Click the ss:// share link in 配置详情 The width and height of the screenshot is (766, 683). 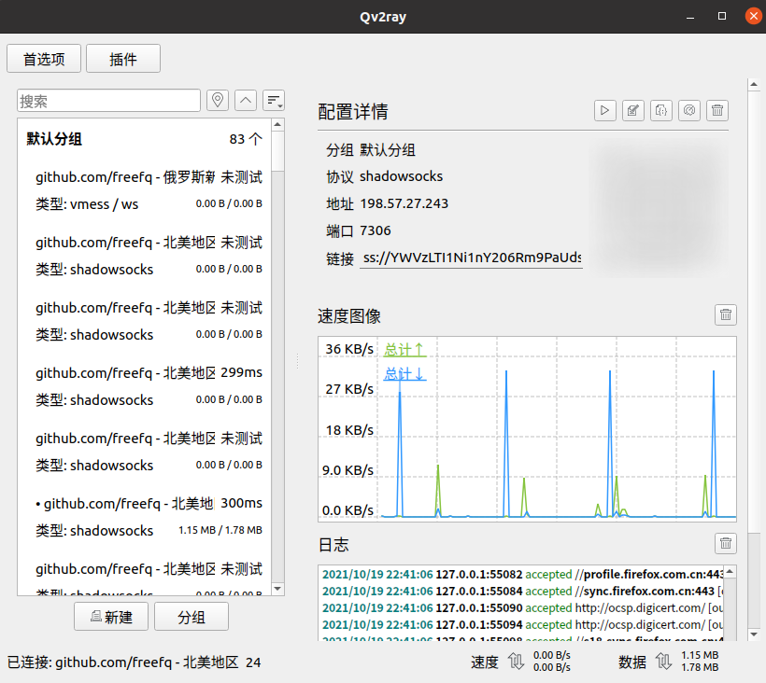(471, 259)
